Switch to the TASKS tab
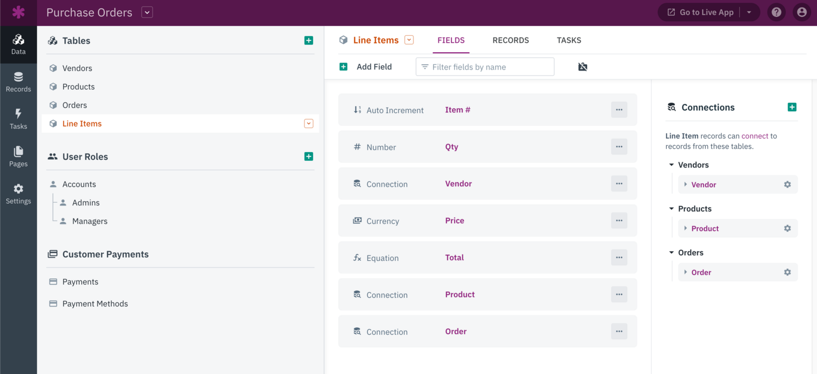Image resolution: width=817 pixels, height=374 pixels. 569,40
